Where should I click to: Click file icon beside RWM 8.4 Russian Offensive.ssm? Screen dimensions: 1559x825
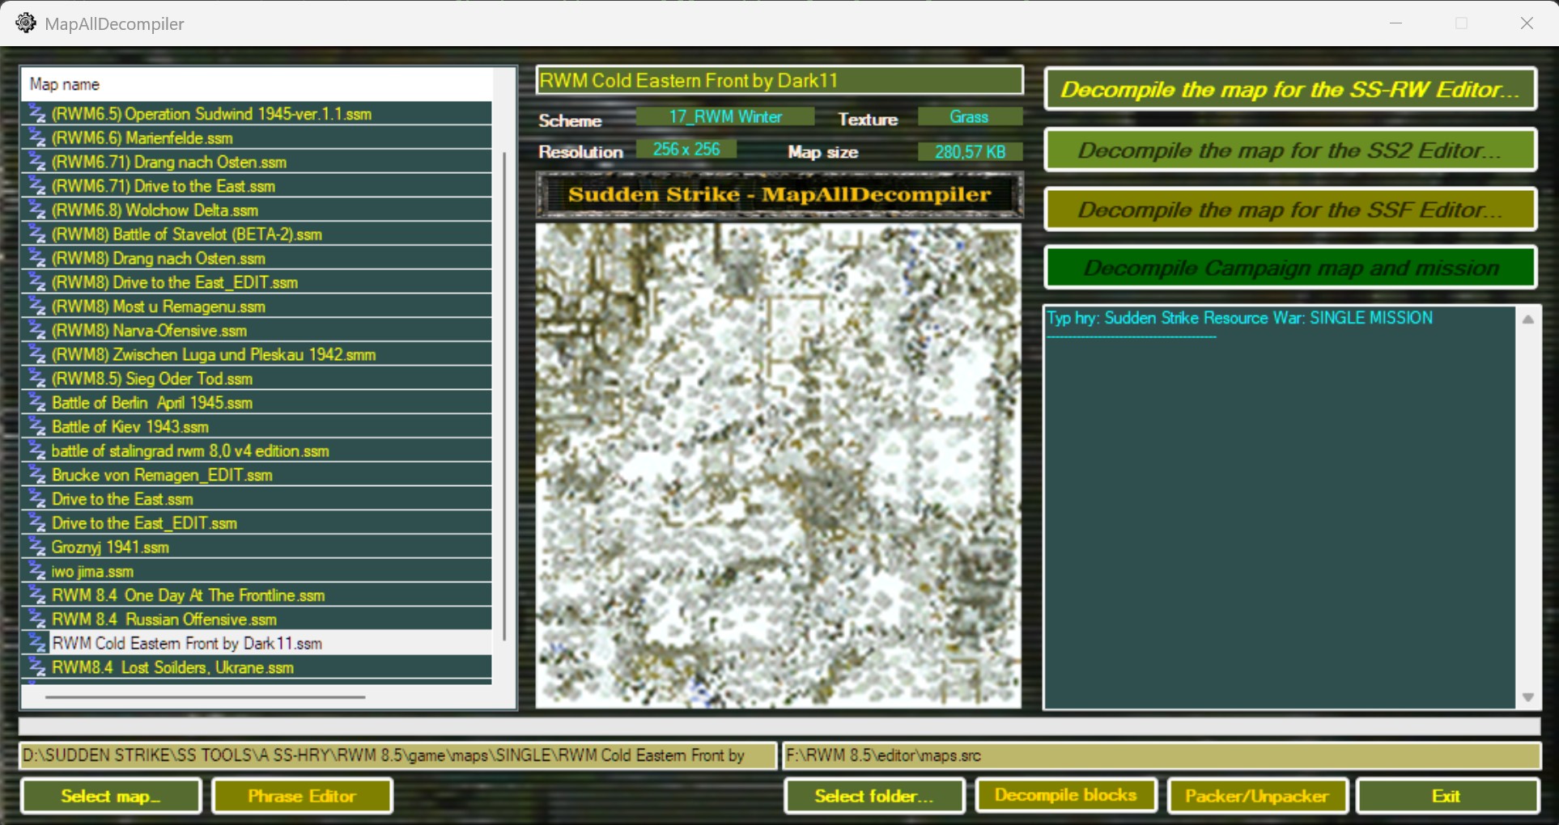coord(37,620)
